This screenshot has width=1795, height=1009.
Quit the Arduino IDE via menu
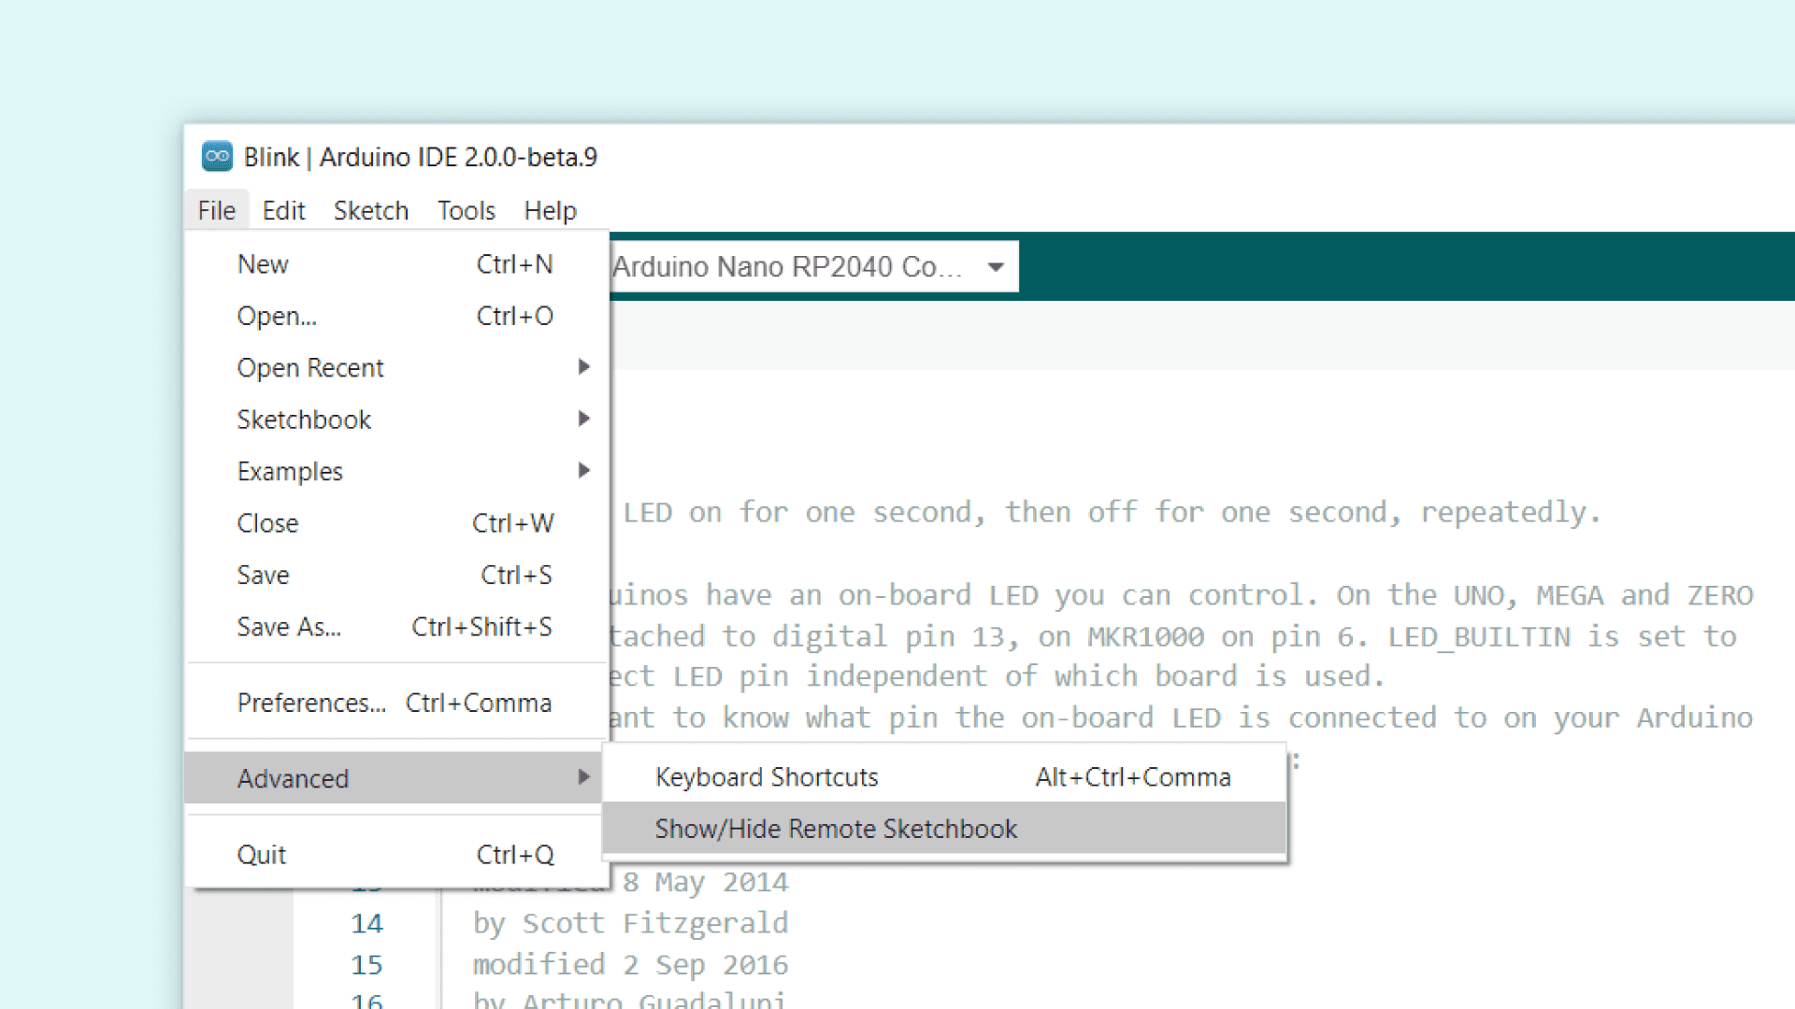coord(261,855)
